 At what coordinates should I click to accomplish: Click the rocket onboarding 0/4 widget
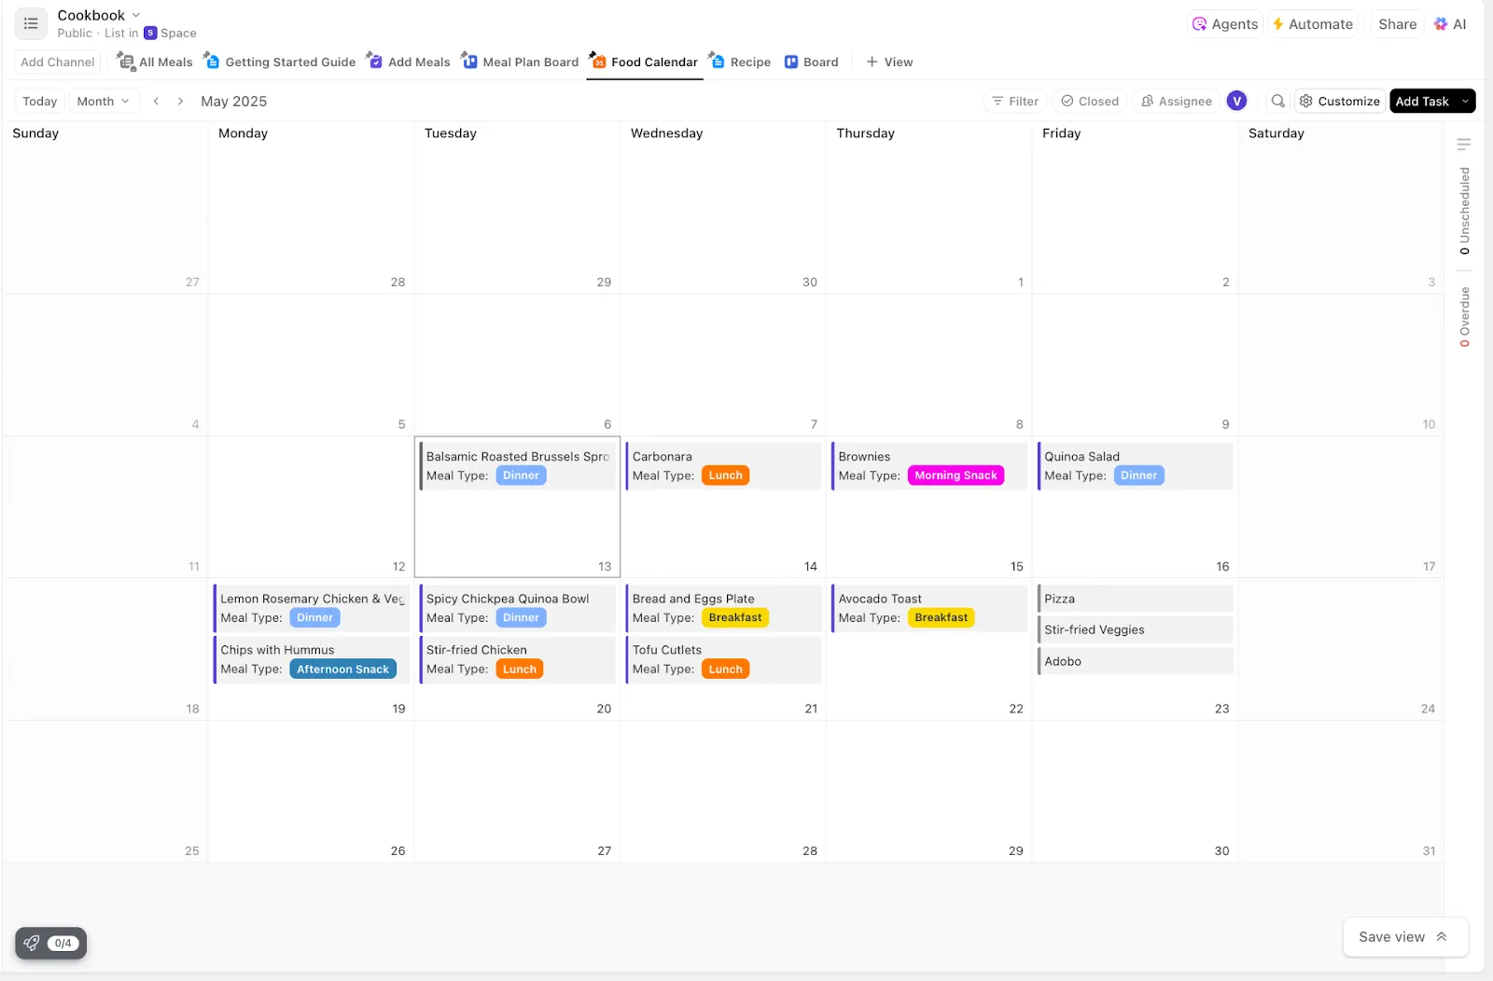(x=50, y=943)
